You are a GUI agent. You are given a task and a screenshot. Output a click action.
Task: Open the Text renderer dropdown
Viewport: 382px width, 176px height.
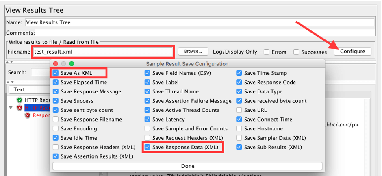[x=28, y=89]
